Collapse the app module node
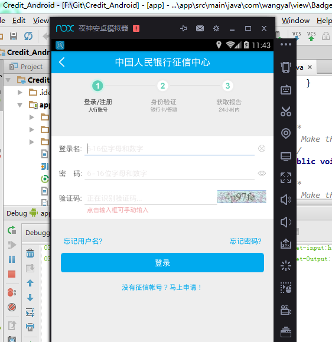The width and height of the screenshot is (332, 342). pos(20,105)
